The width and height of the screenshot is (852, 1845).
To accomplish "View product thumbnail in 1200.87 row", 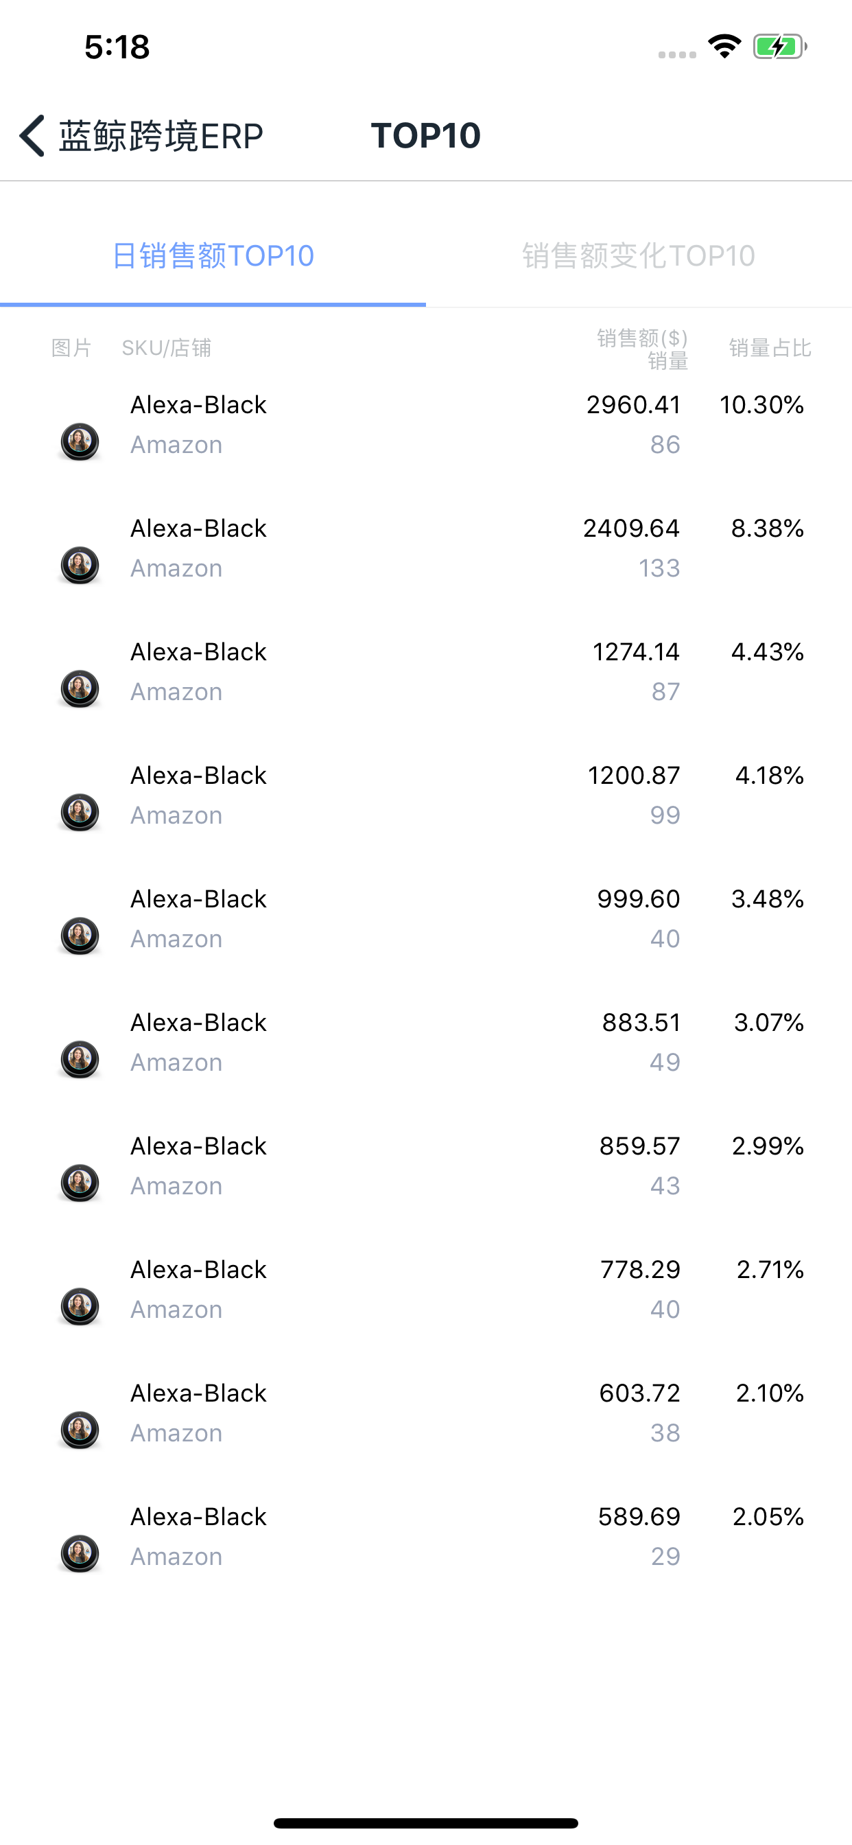I will (80, 811).
